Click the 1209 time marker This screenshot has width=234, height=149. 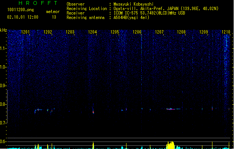pyautogui.click(x=203, y=32)
